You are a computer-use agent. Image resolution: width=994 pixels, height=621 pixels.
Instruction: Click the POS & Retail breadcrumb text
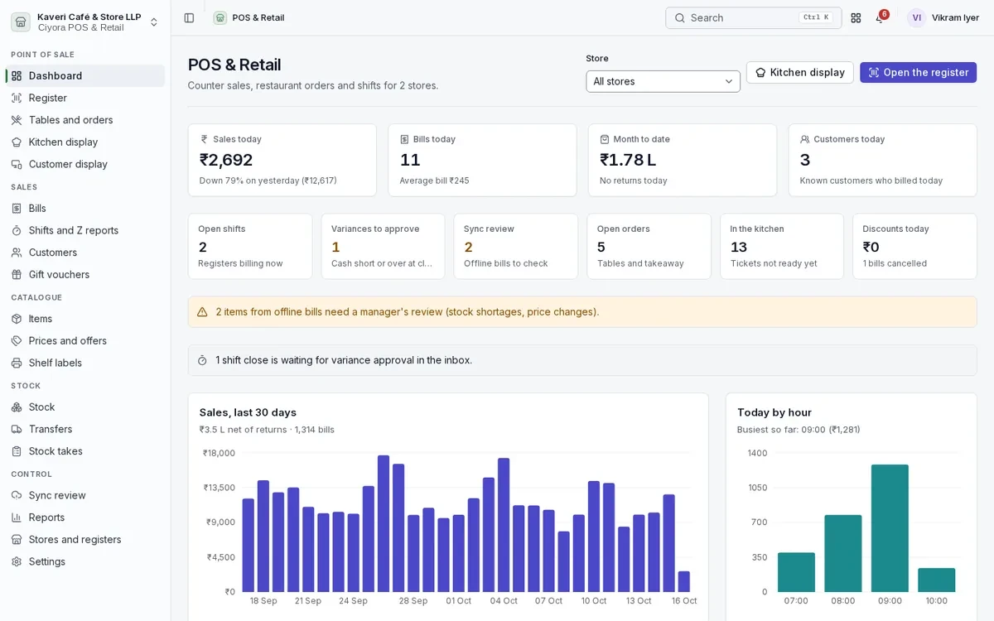point(258,17)
